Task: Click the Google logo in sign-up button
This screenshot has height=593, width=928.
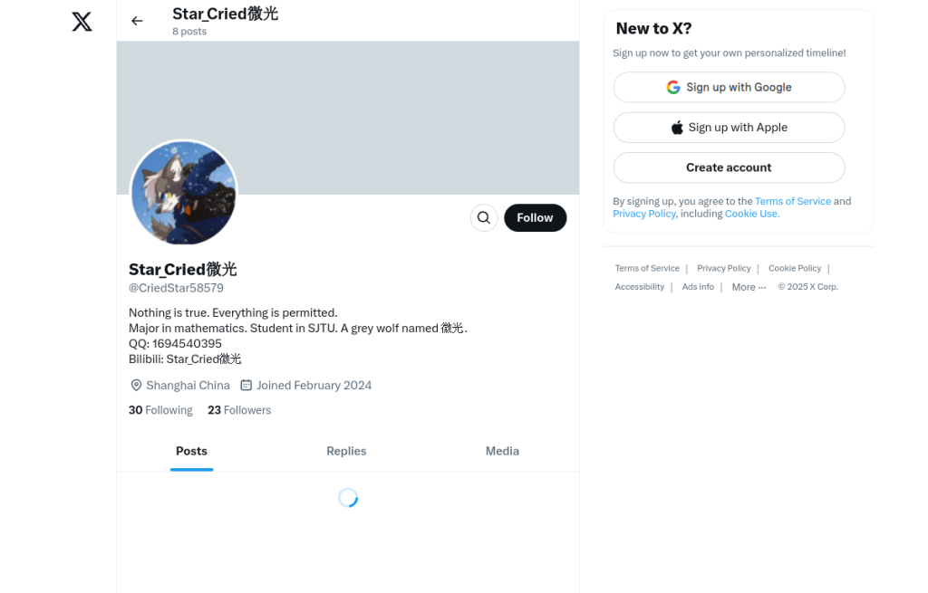Action: 673,88
